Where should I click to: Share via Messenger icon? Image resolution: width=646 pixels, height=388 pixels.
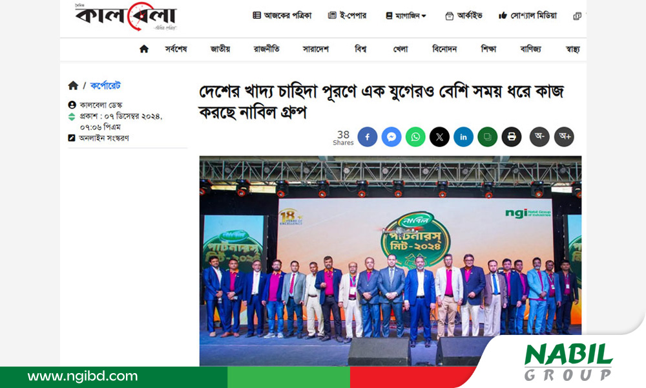click(x=391, y=137)
